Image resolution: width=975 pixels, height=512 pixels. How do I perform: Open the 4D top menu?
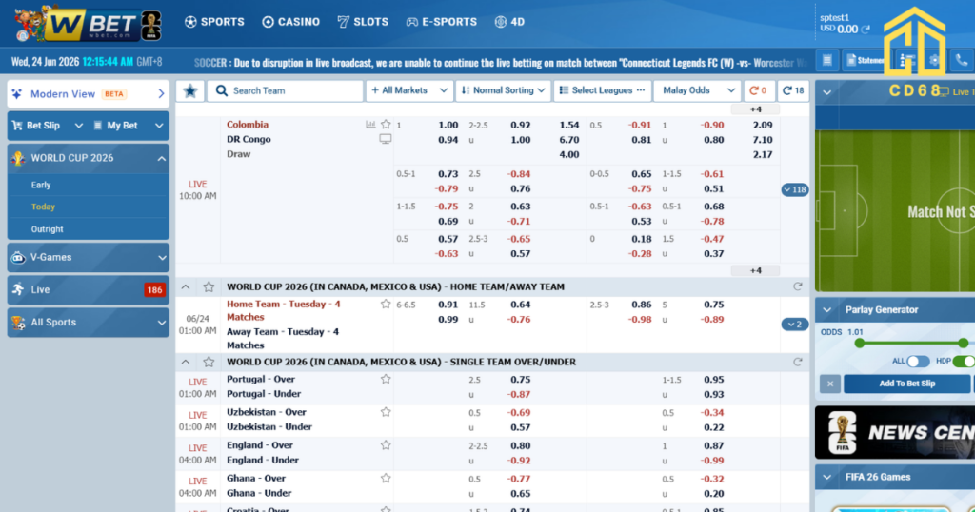[x=510, y=22]
